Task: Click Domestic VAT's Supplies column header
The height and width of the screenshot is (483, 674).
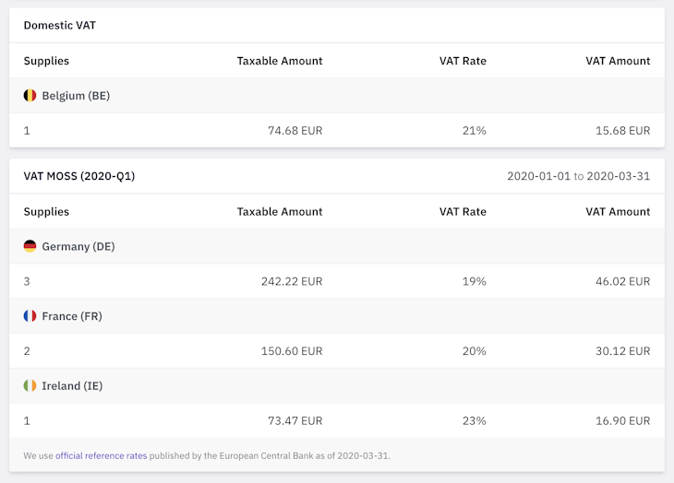Action: point(46,61)
